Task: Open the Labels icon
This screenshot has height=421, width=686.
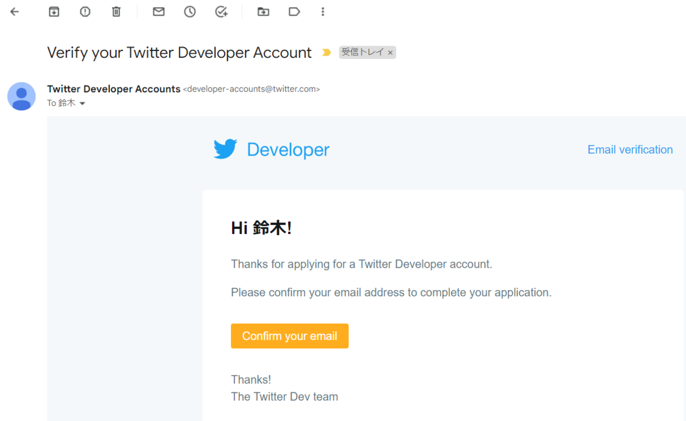Action: tap(294, 11)
